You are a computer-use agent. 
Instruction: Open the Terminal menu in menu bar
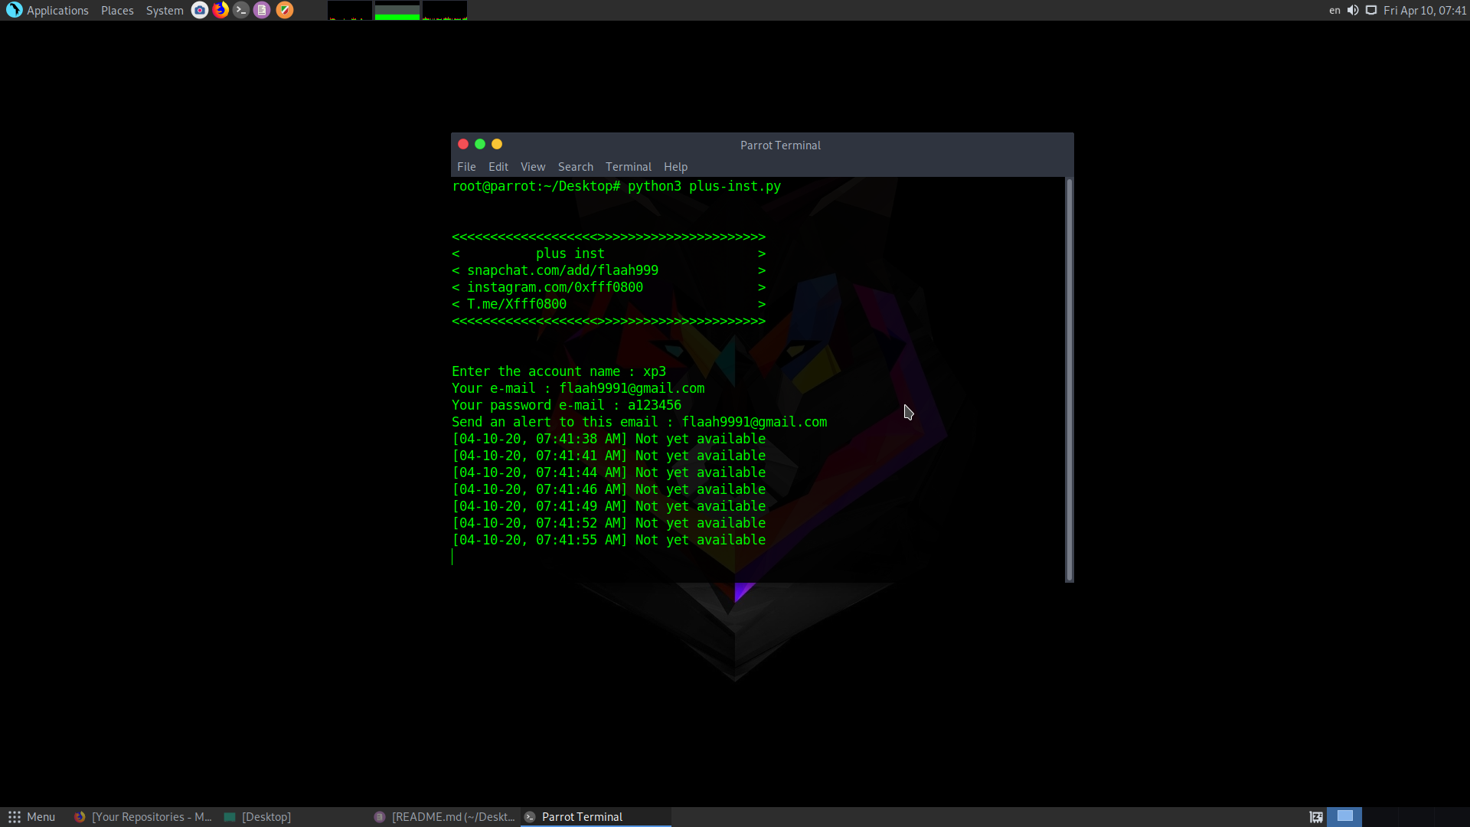pos(629,167)
